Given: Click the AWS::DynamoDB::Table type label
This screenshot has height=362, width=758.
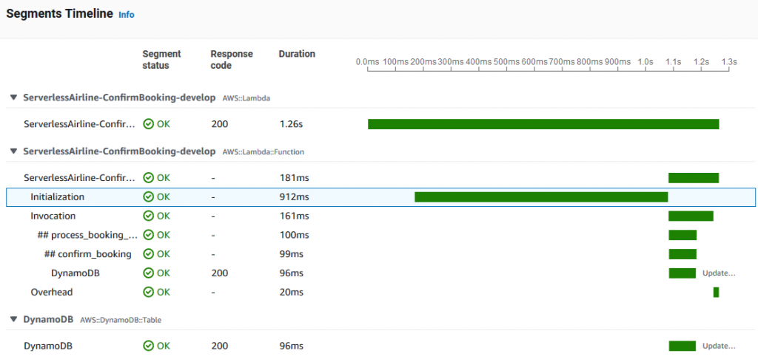Looking at the screenshot, I should pos(121,320).
